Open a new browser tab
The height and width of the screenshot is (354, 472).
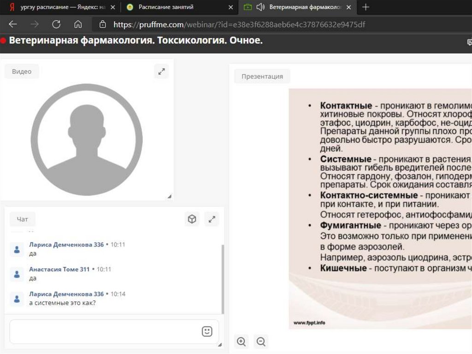pyautogui.click(x=366, y=7)
